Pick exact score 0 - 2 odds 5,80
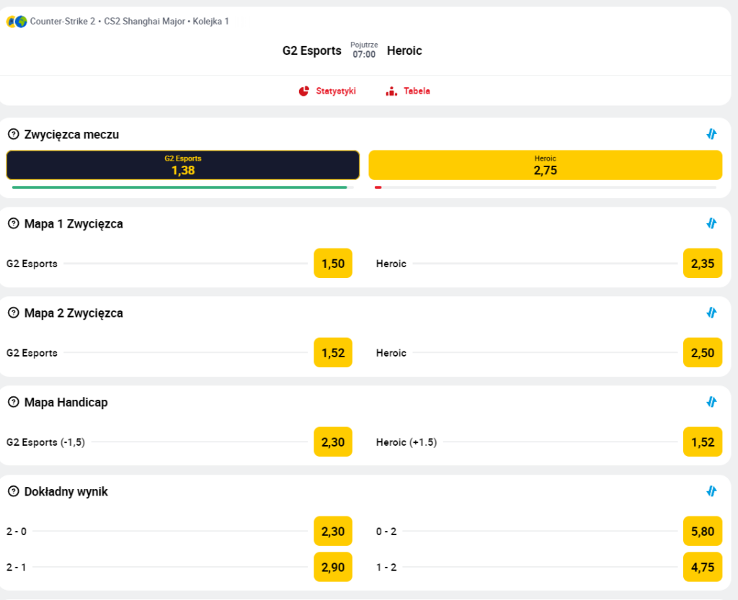Image resolution: width=738 pixels, height=600 pixels. (x=702, y=532)
